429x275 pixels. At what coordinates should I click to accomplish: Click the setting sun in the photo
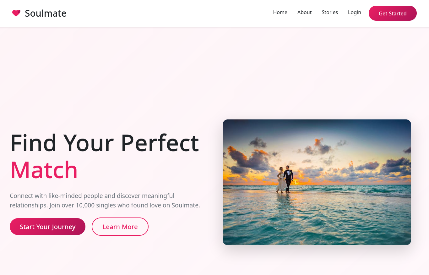(x=297, y=182)
